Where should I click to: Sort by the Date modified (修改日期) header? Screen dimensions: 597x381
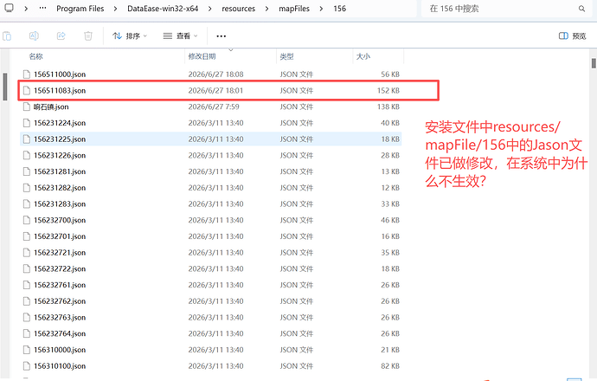pyautogui.click(x=202, y=56)
